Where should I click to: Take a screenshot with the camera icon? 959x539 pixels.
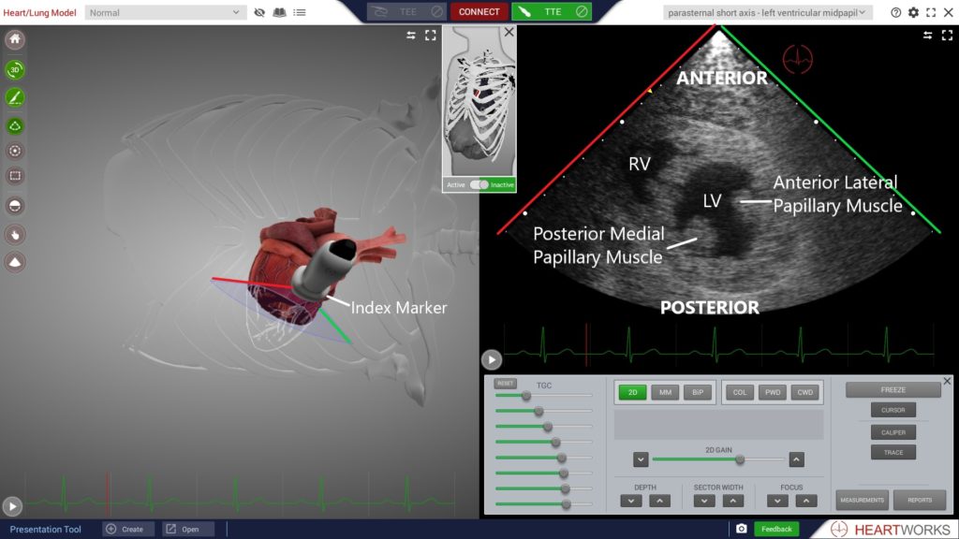pyautogui.click(x=741, y=529)
